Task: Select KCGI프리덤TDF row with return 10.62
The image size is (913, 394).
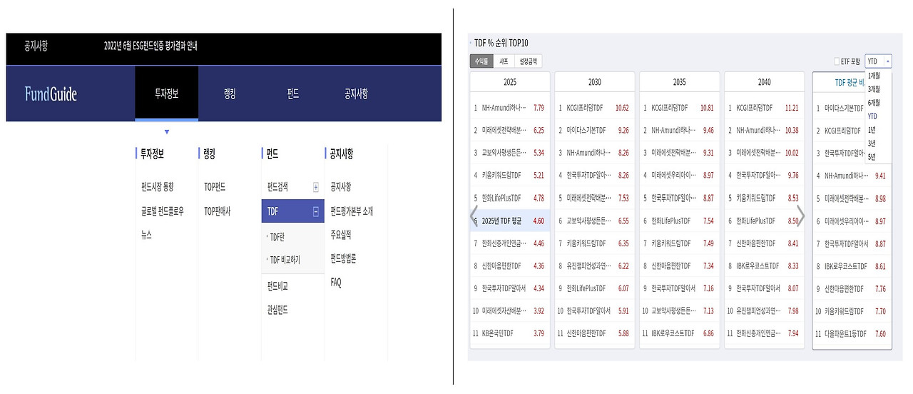Action: pyautogui.click(x=595, y=108)
